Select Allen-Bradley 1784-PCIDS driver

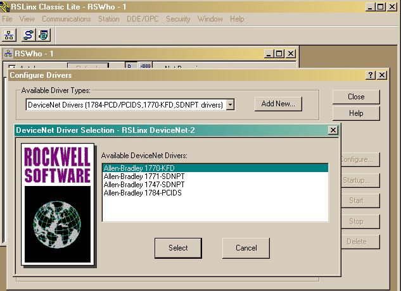click(215, 193)
